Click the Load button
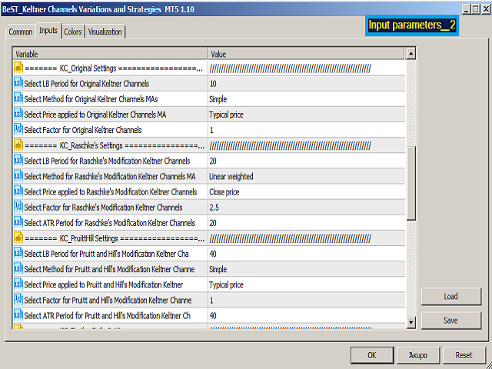 [450, 296]
